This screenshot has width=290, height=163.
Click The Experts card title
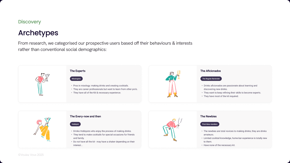(78, 71)
